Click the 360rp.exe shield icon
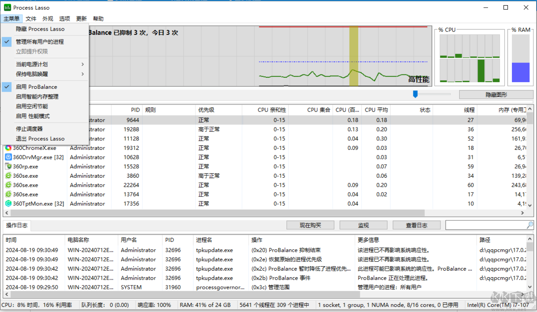Viewport: 537px width, 312px height. click(8, 167)
